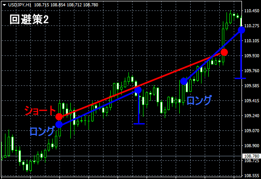Click the right-side blue ロング label
The height and width of the screenshot is (179, 261).
click(199, 100)
